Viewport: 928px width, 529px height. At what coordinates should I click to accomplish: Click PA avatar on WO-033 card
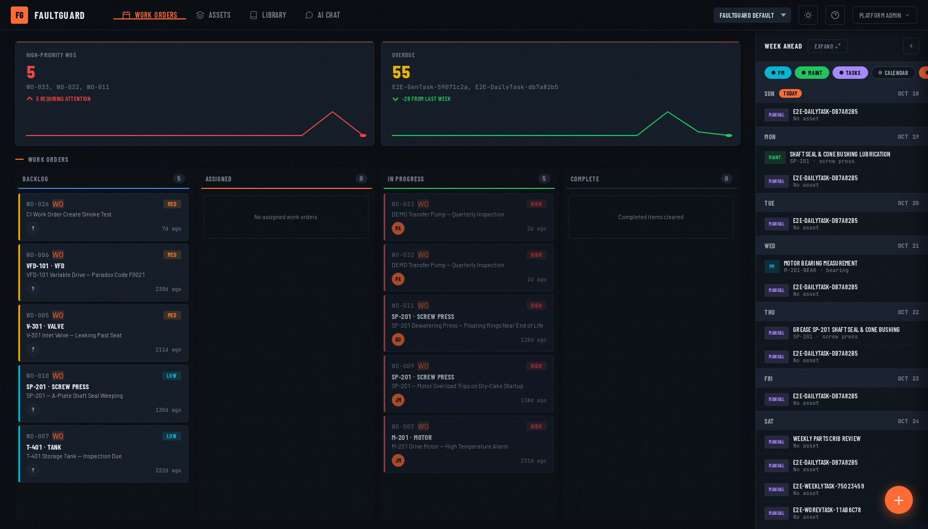(x=398, y=228)
